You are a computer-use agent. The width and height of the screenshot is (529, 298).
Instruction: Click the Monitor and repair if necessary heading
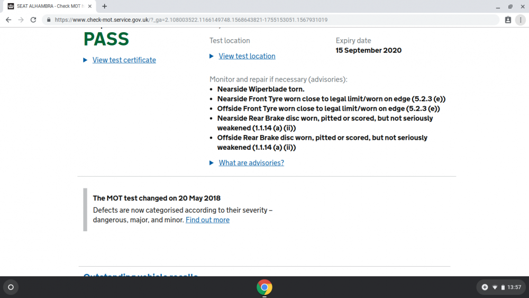coord(278,79)
